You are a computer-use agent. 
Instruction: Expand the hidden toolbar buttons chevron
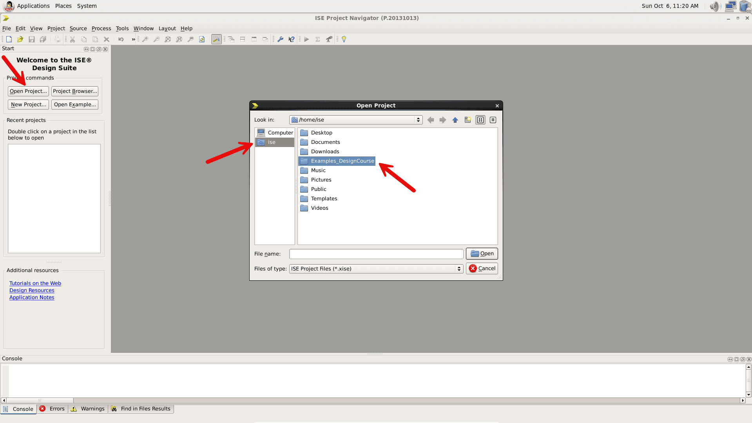(x=133, y=39)
